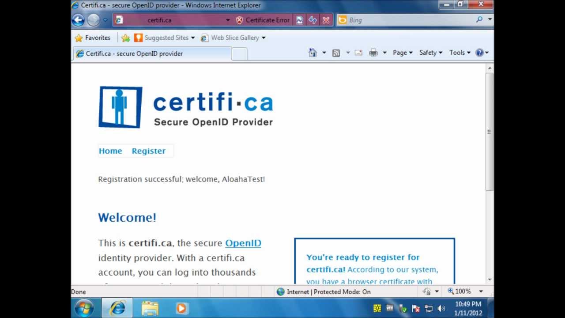Expand the address bar autocomplete dropdown
This screenshot has height=318, width=565.
coord(228,20)
